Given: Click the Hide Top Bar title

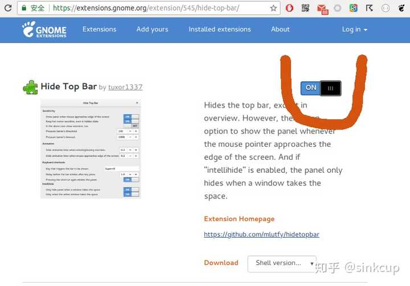Looking at the screenshot, I should coord(69,86).
